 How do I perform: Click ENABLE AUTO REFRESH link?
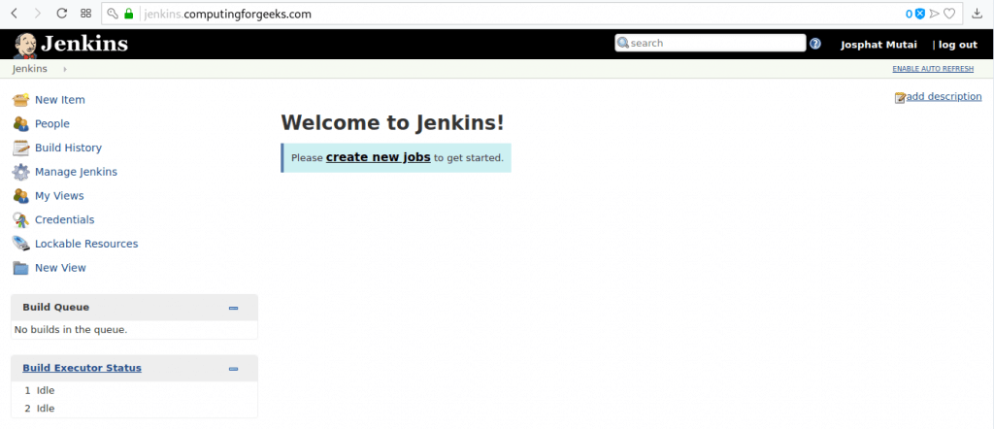[x=933, y=69]
